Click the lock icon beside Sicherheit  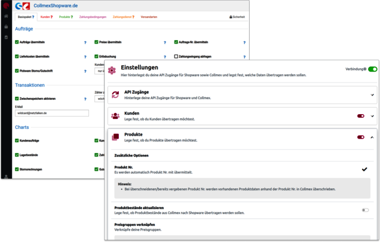pos(231,17)
